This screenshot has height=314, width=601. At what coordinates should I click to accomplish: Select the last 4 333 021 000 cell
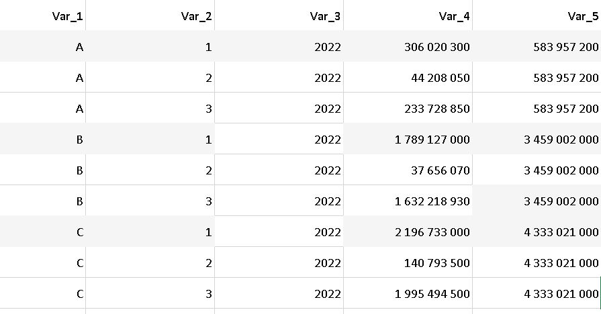coord(561,294)
